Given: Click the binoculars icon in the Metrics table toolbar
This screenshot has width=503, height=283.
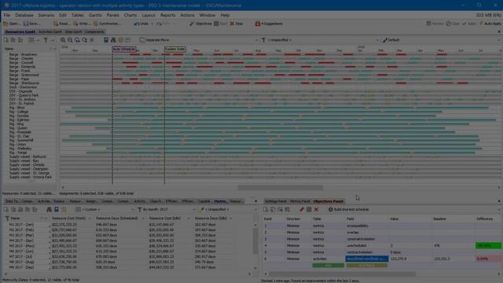Looking at the screenshot, I should 49,210.
